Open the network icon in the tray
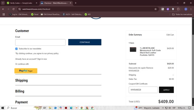 point(166,108)
